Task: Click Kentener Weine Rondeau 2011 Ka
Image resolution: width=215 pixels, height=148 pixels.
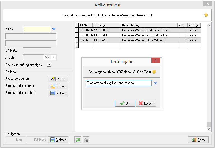Action: 150,30
